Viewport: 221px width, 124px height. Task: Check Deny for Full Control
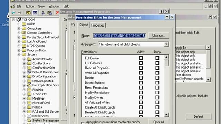tap(157, 58)
